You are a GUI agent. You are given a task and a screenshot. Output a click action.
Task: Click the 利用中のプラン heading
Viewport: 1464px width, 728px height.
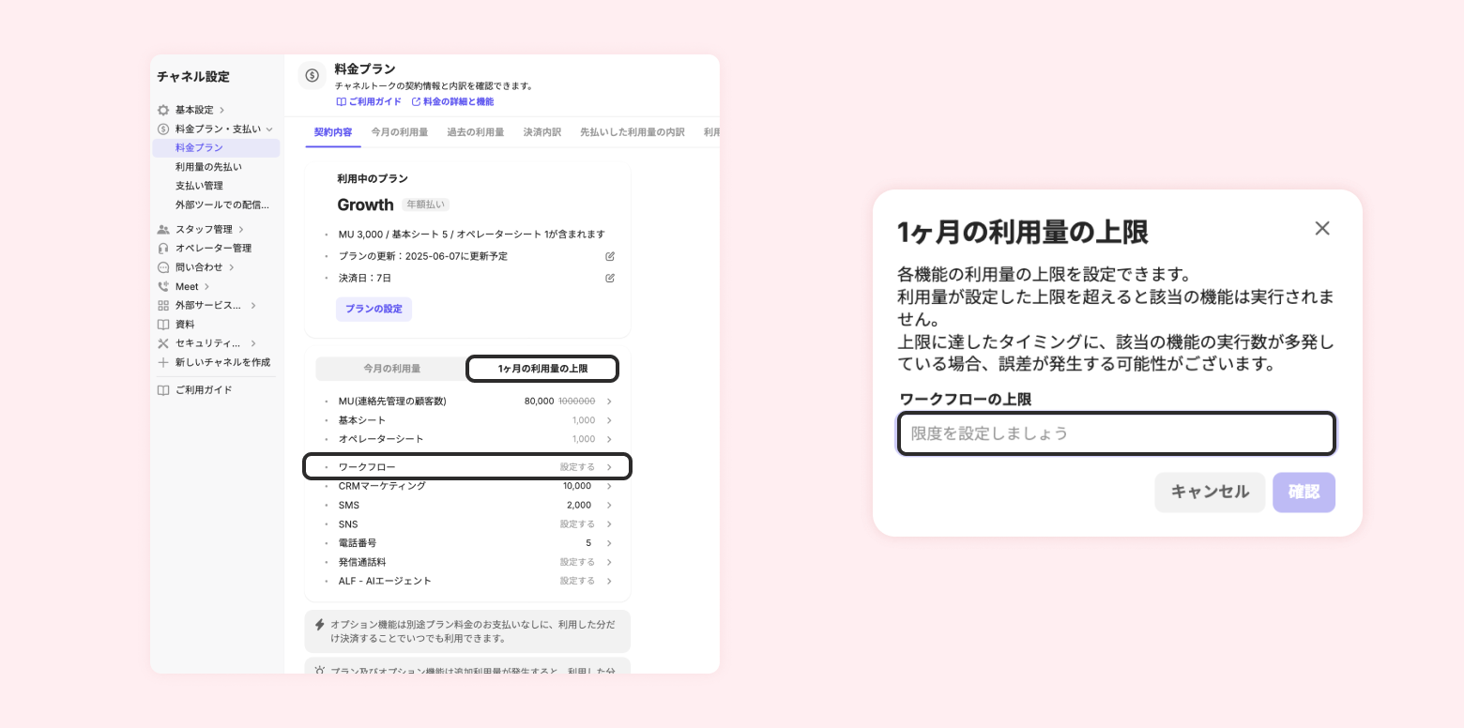click(373, 178)
